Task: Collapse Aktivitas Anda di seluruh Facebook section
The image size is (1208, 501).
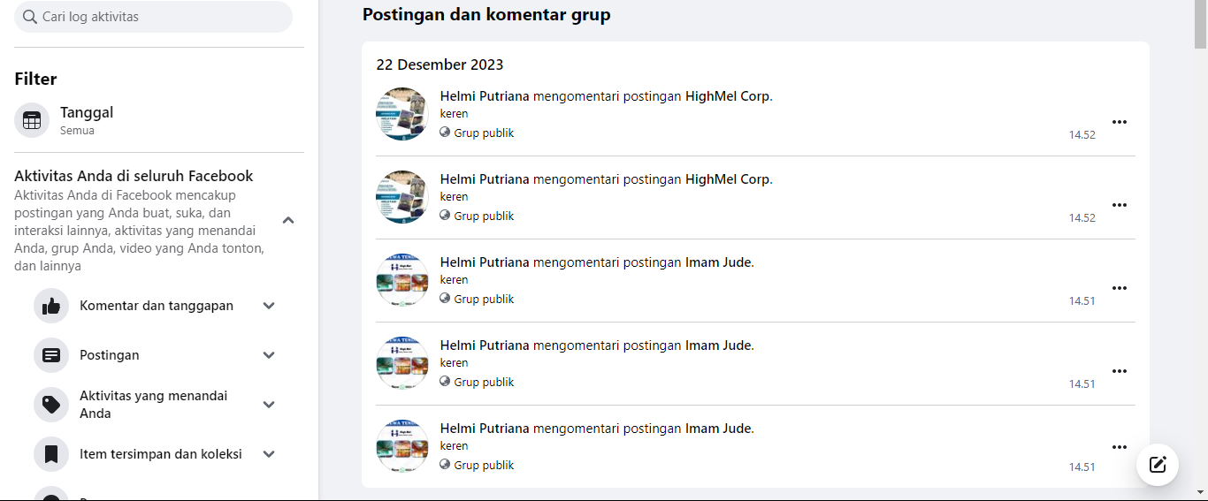Action: (288, 220)
